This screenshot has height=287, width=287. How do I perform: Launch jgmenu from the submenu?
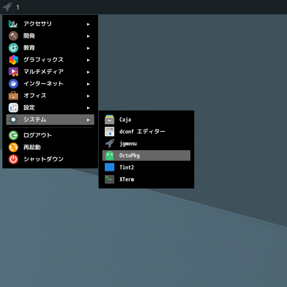tap(146, 143)
